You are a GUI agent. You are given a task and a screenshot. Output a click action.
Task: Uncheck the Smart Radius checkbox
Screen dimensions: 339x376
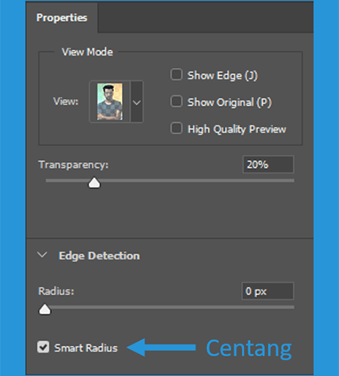tap(43, 347)
